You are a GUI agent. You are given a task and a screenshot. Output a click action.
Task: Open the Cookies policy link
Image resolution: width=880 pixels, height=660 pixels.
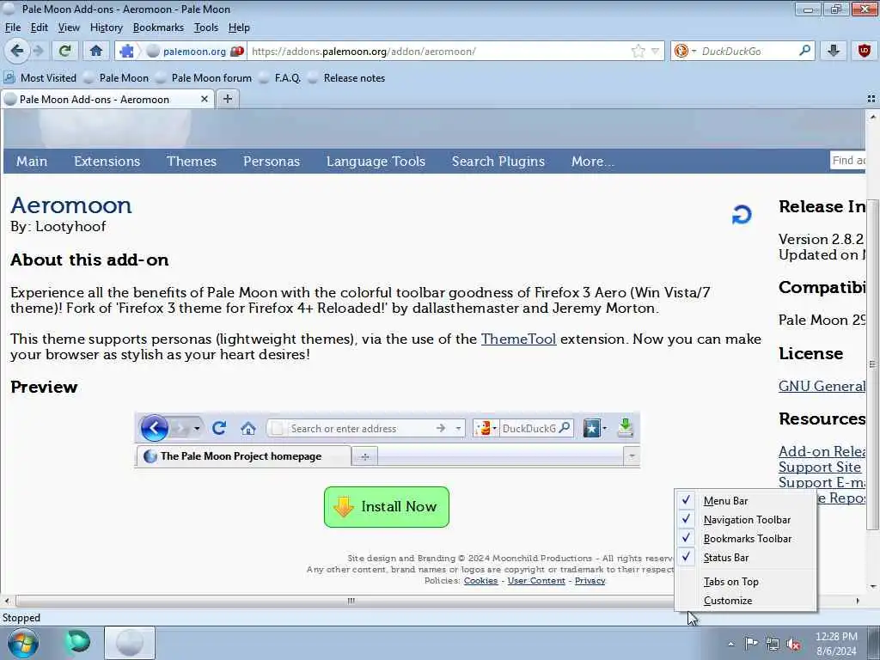coord(480,581)
